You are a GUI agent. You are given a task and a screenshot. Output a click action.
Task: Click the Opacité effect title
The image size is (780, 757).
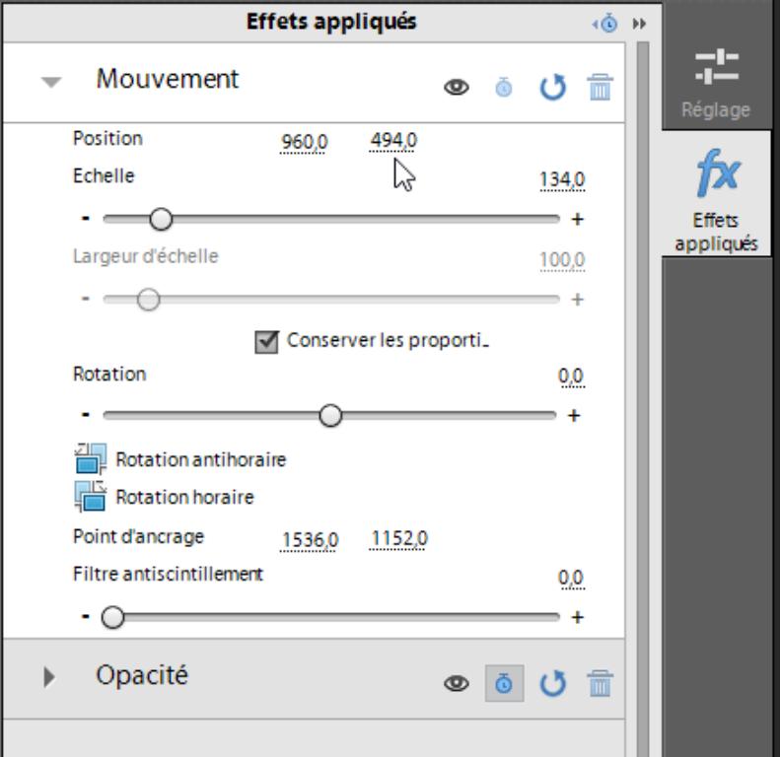(142, 675)
